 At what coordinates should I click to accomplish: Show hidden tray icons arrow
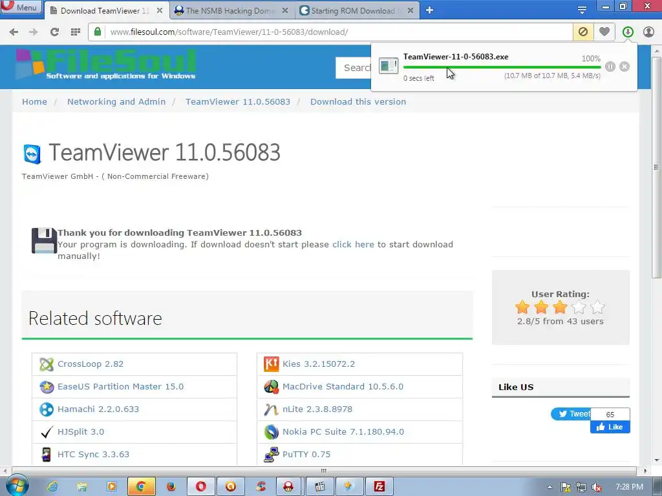coord(550,487)
